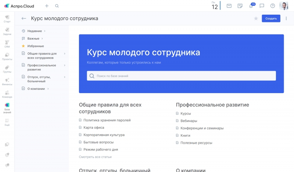Expand the Важные chevron

(42, 39)
